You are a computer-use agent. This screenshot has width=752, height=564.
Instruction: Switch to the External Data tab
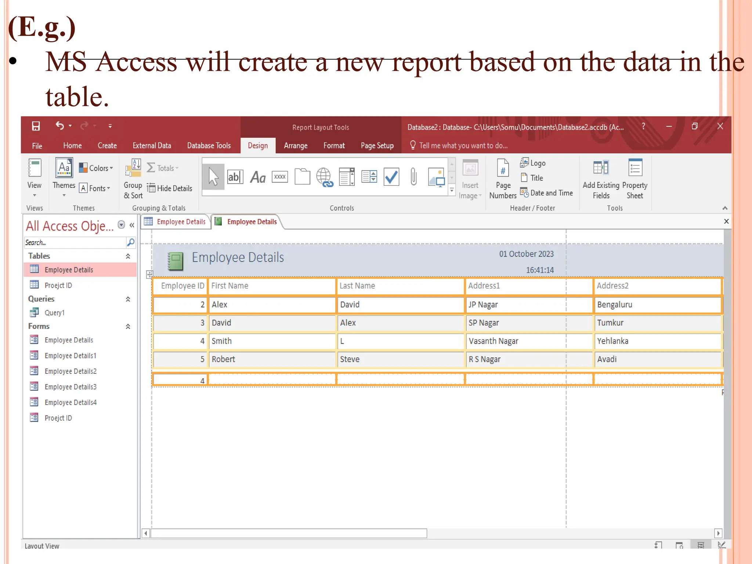[152, 146]
